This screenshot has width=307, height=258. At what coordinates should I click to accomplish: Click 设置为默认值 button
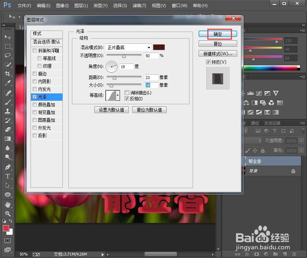[112, 110]
